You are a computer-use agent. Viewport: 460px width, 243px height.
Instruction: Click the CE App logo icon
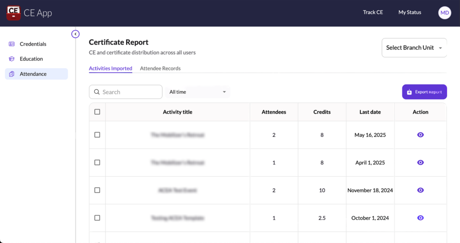(13, 13)
